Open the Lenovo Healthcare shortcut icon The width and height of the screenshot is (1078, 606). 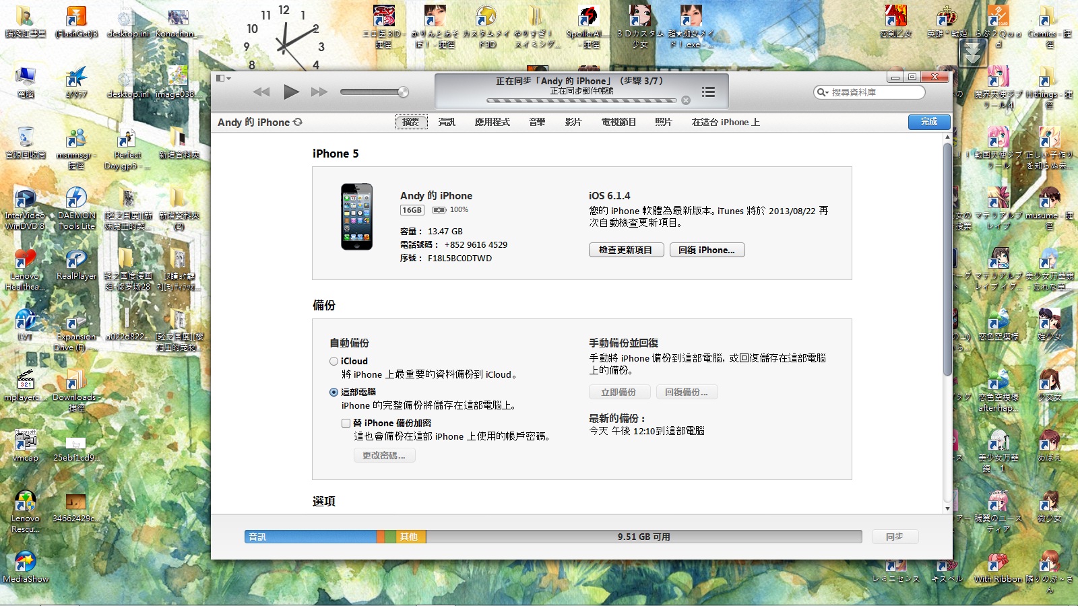pos(25,269)
